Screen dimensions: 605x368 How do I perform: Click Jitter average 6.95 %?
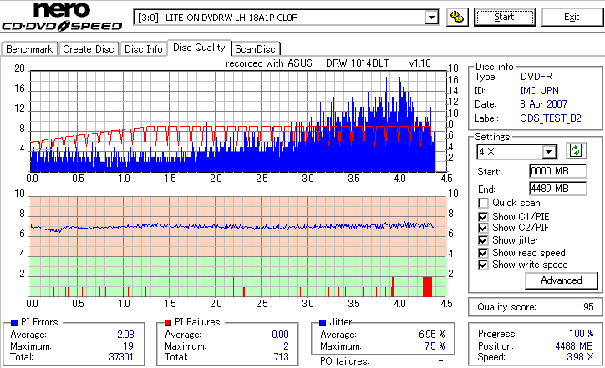[432, 335]
